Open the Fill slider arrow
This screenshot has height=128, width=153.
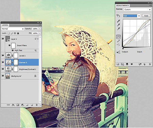coord(39,33)
